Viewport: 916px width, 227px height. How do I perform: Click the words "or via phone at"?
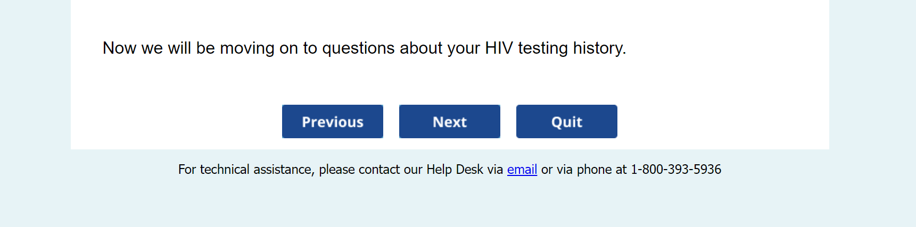pyautogui.click(x=584, y=170)
